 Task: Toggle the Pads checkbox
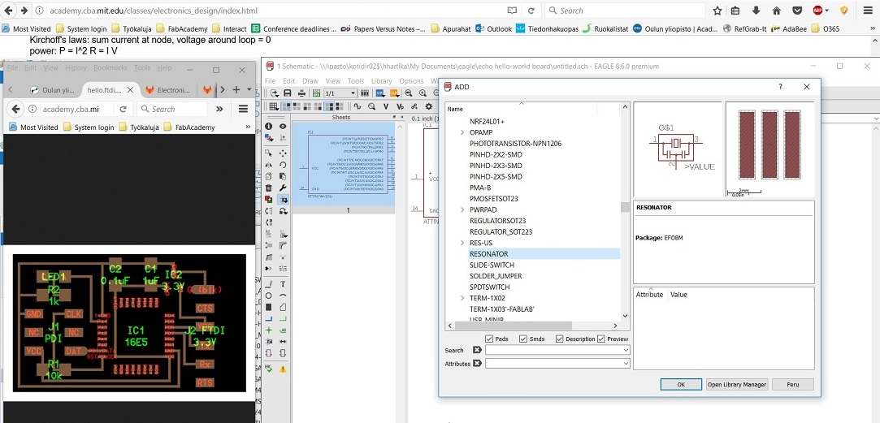[x=489, y=339]
